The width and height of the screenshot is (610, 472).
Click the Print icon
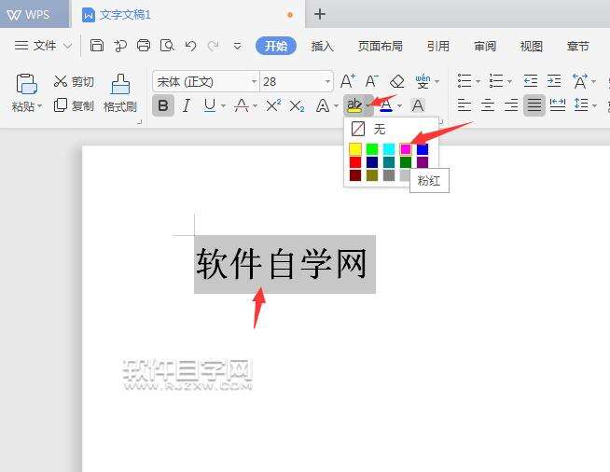click(143, 46)
